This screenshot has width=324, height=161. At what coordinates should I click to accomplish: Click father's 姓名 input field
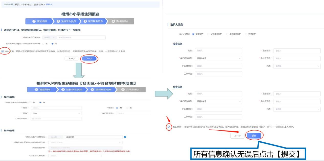[218, 51]
